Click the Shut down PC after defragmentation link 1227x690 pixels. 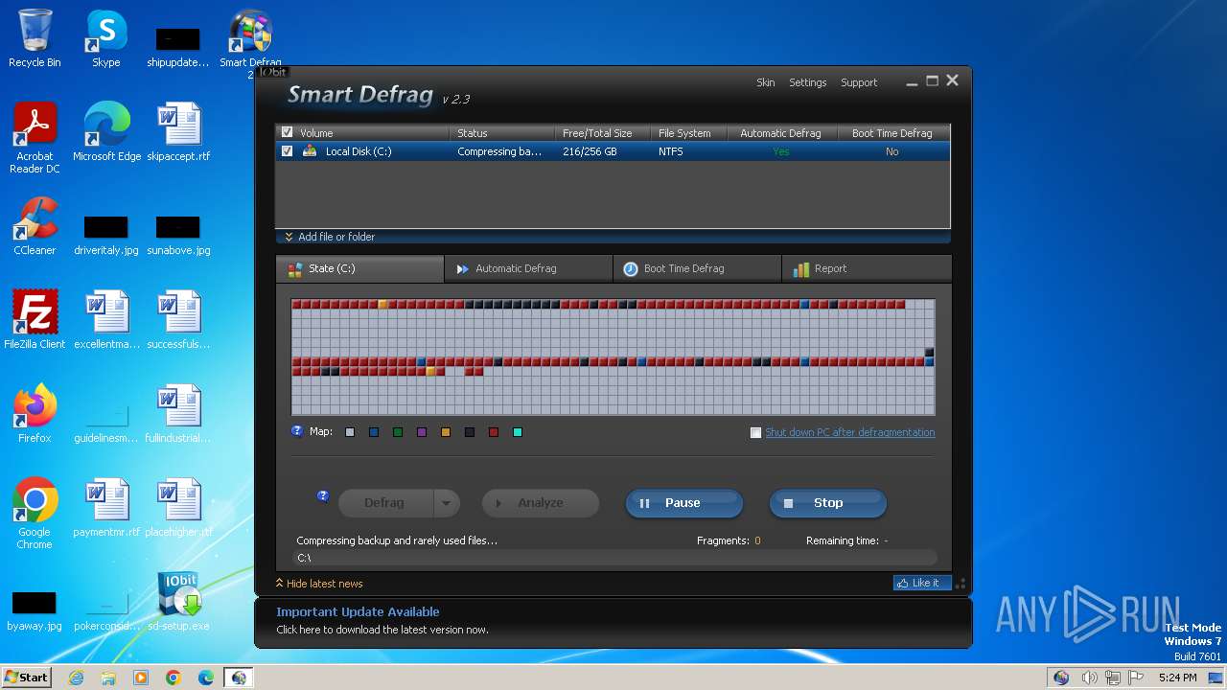pyautogui.click(x=849, y=432)
